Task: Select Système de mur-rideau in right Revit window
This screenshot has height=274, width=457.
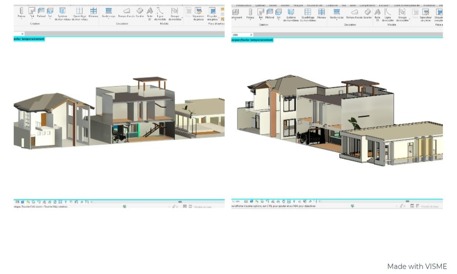Action: [x=291, y=15]
